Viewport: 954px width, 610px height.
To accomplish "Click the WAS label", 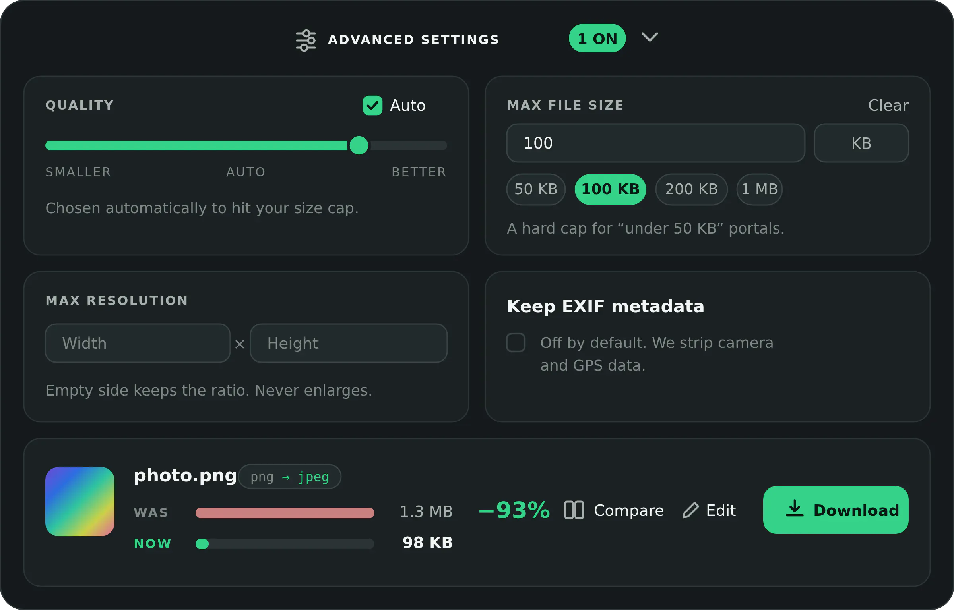I will pos(151,513).
